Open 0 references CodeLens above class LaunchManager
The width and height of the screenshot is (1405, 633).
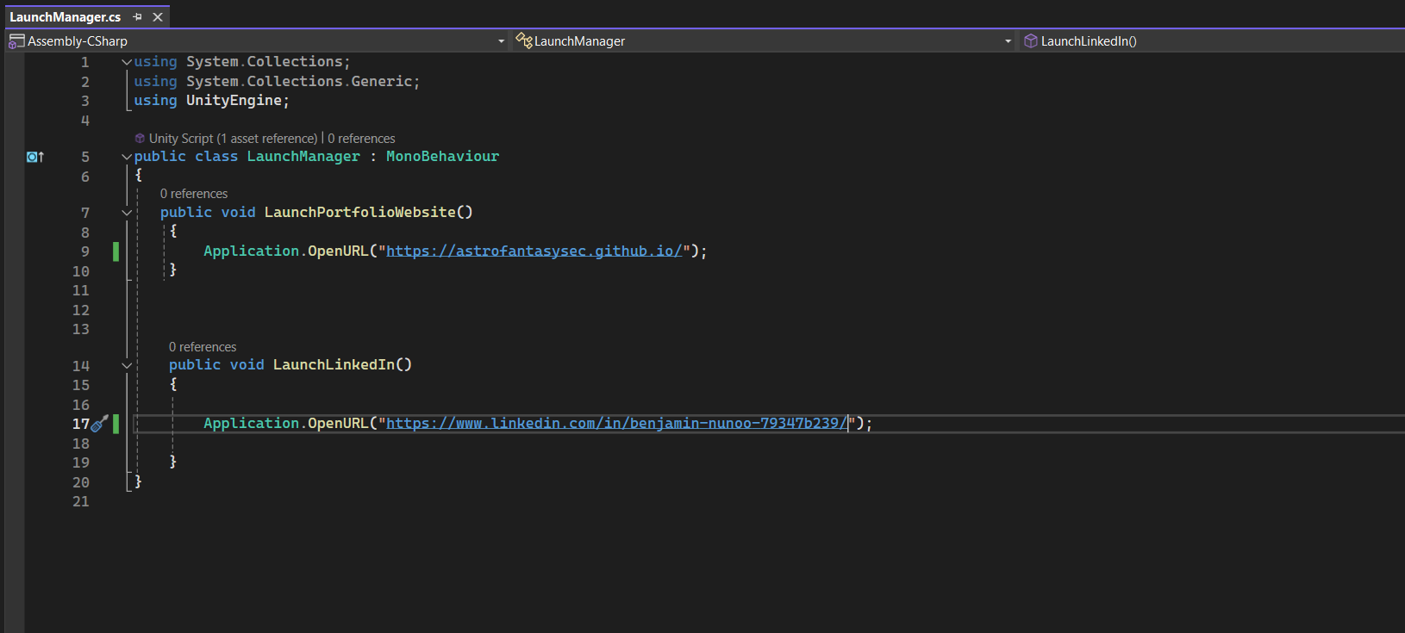tap(361, 139)
